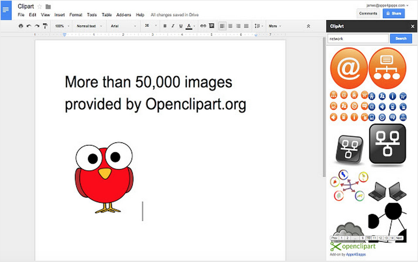Screen dimensions: 418x262
Task: Insert the two laptops clipart
Action: 388,191
